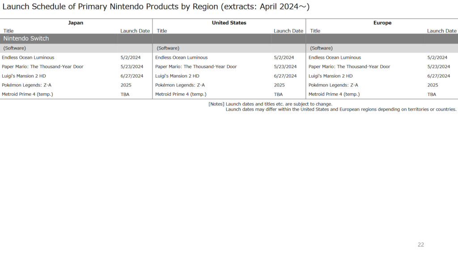Screen dimensions: 458x255
Task: Click Japan's 5/23/2024 launch date
Action: tap(132, 67)
